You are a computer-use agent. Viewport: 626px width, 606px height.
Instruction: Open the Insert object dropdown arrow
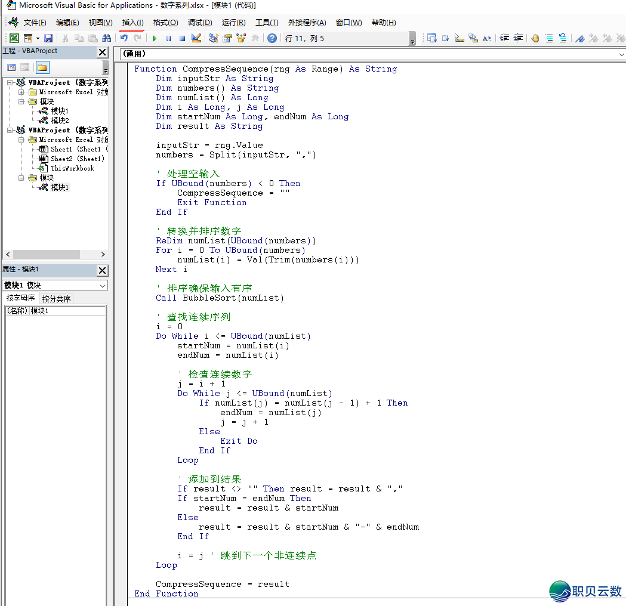coord(38,38)
